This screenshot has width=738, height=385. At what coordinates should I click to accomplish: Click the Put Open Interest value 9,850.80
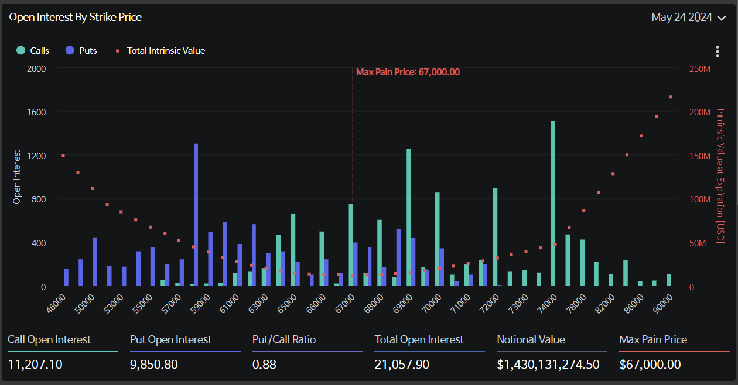[x=153, y=365]
